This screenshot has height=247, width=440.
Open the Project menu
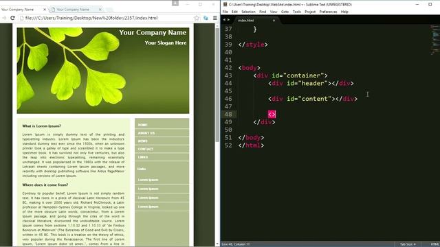pyautogui.click(x=310, y=12)
